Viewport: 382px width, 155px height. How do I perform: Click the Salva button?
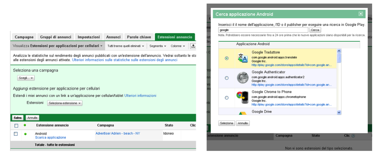coord(18,118)
